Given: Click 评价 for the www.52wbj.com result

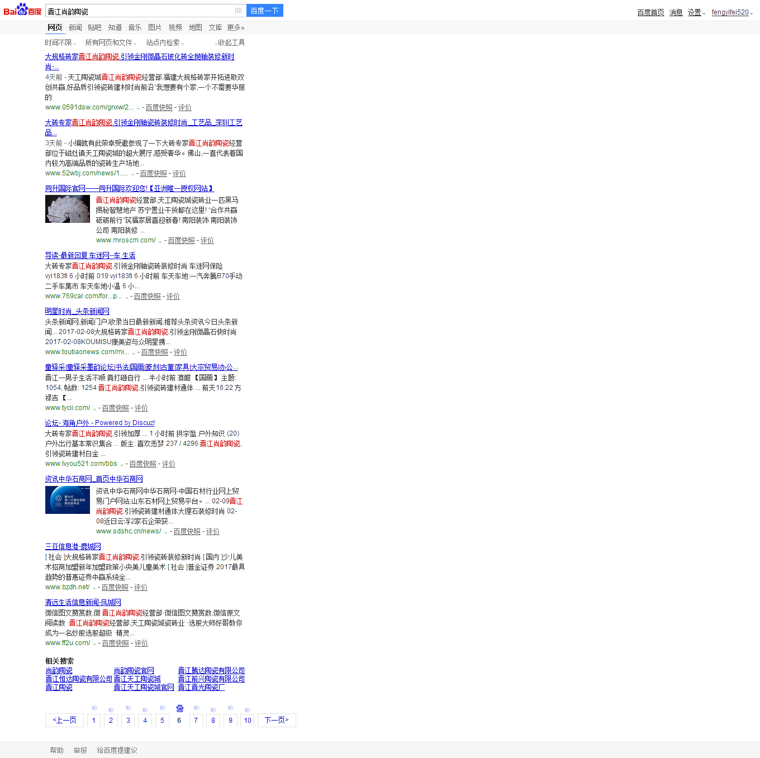Looking at the screenshot, I should pyautogui.click(x=179, y=174).
